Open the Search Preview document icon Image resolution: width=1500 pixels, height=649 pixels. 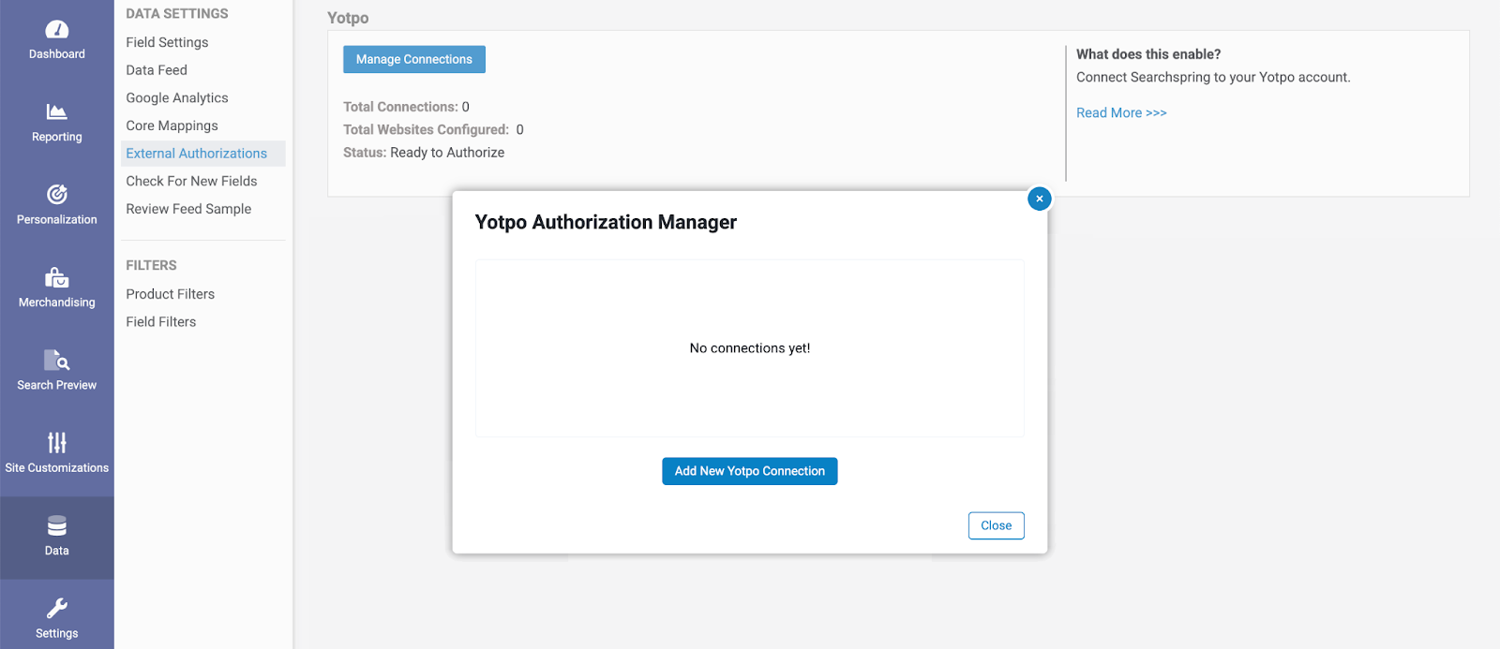pos(56,361)
